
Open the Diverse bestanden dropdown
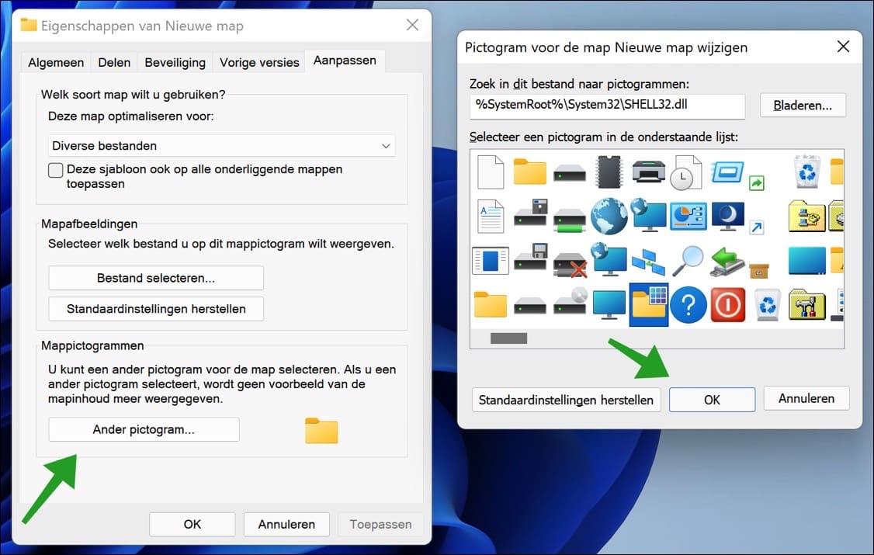[221, 145]
